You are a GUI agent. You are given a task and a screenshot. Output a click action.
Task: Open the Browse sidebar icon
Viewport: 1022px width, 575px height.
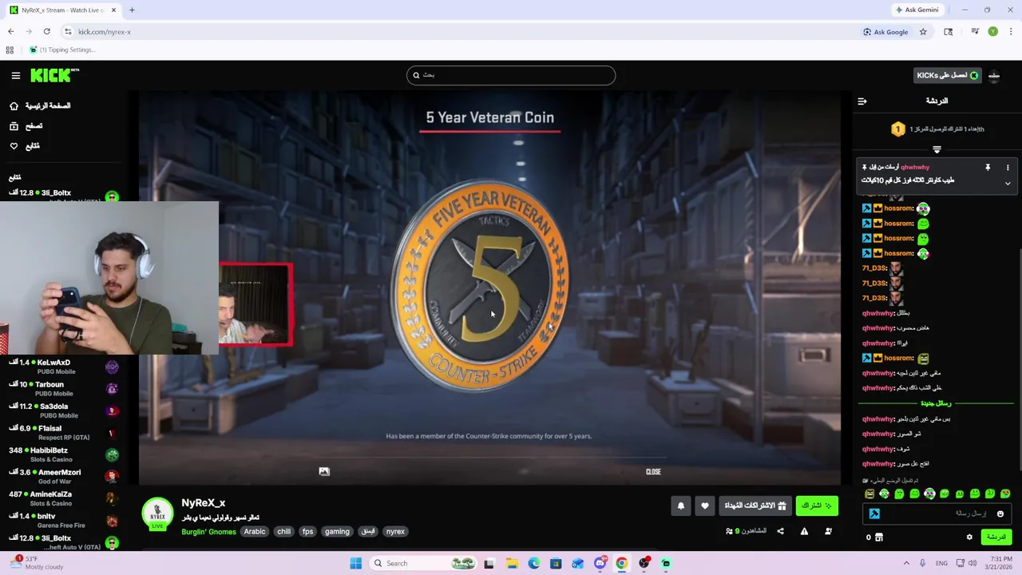[x=14, y=126]
